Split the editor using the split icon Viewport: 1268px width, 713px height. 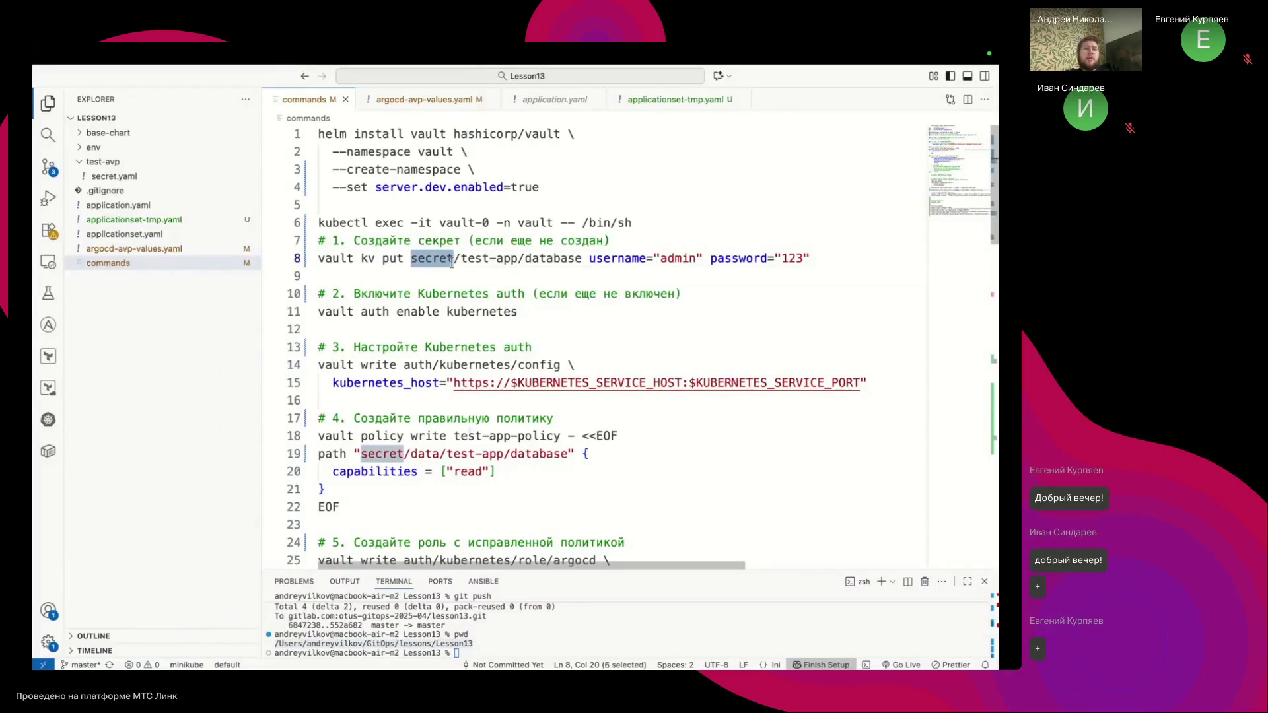click(x=968, y=100)
